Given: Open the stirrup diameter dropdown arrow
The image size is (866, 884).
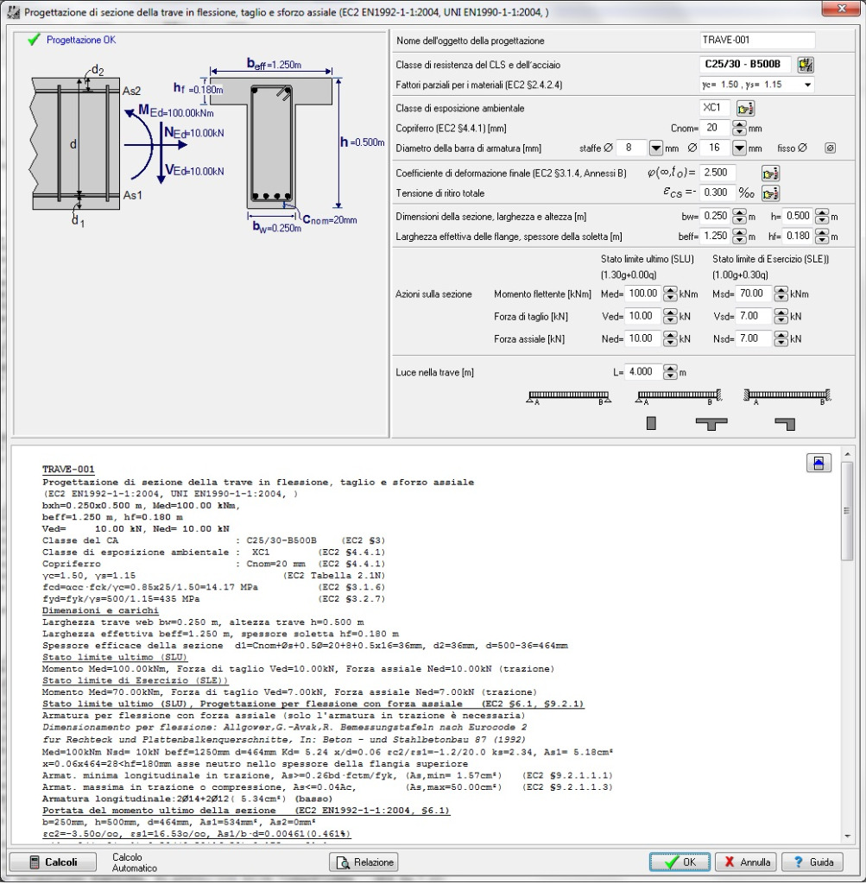Looking at the screenshot, I should pyautogui.click(x=655, y=148).
